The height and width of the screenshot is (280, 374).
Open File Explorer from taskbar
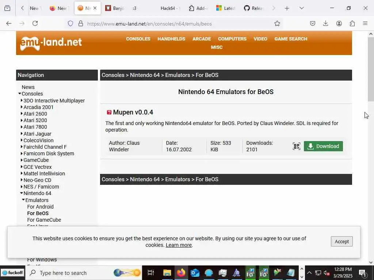(x=167, y=273)
